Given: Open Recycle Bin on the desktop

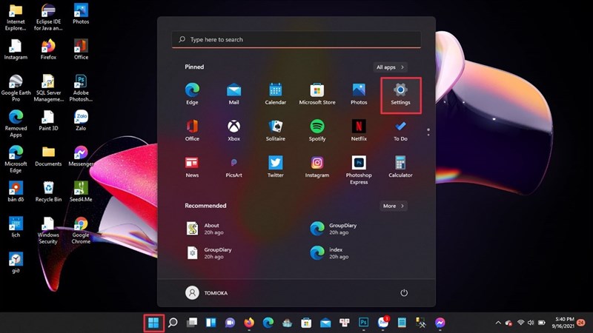Looking at the screenshot, I should click(x=48, y=191).
